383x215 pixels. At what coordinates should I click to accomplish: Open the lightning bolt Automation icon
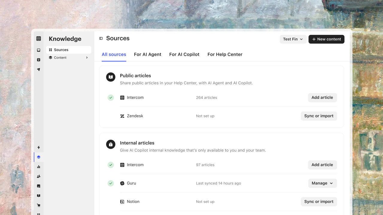click(x=39, y=148)
